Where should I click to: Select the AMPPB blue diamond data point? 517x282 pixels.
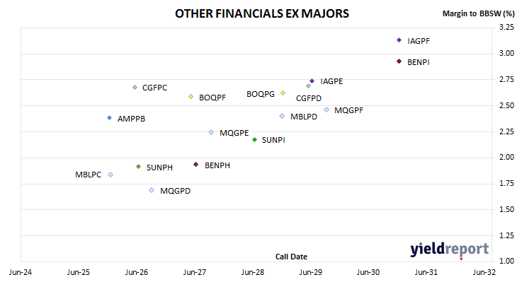click(x=110, y=118)
